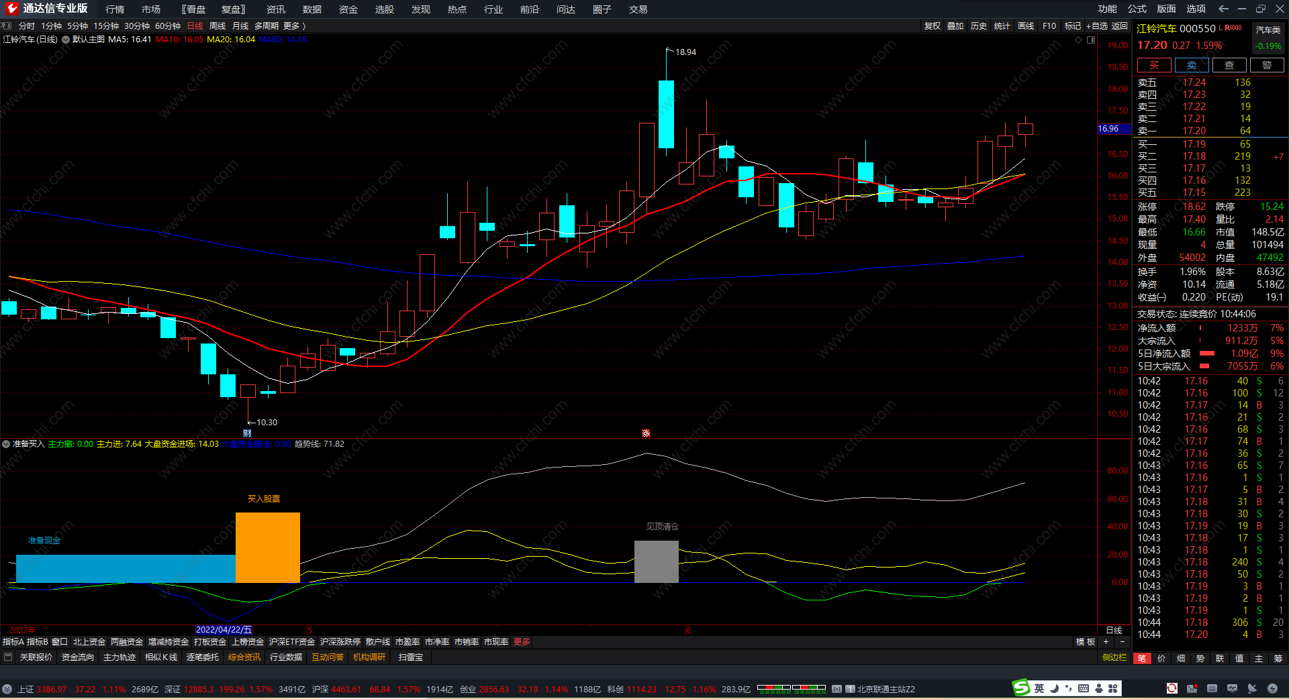This screenshot has height=699, width=1289.
Task: Click the window icon left of 关联报价
Action: [x=8, y=657]
